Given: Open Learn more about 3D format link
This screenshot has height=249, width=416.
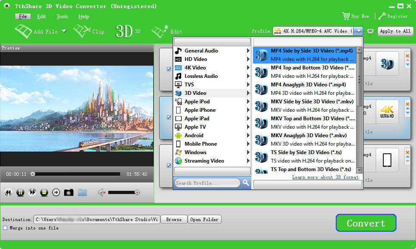Looking at the screenshot, I should coord(325,177).
